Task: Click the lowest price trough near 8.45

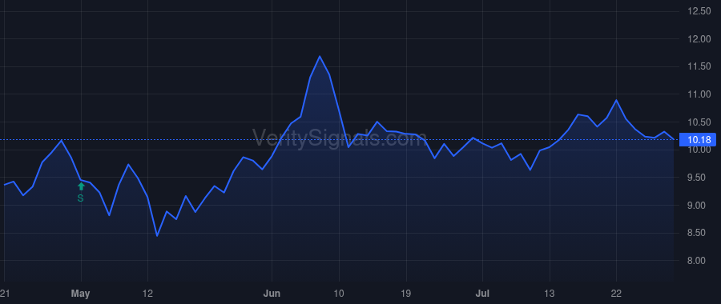Action: 157,235
